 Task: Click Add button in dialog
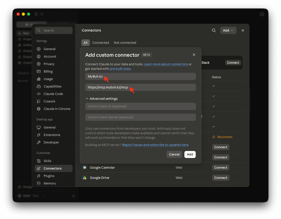point(190,154)
